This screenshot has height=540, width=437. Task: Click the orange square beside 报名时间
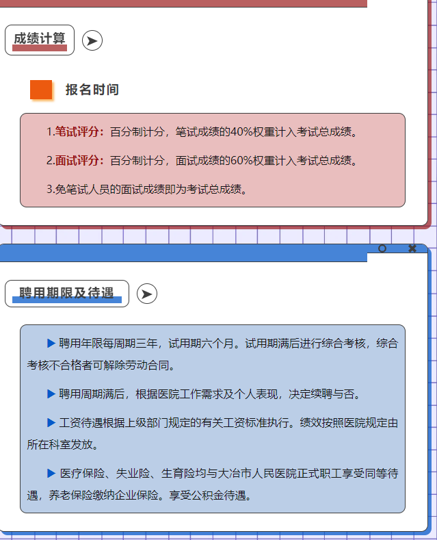pyautogui.click(x=41, y=90)
